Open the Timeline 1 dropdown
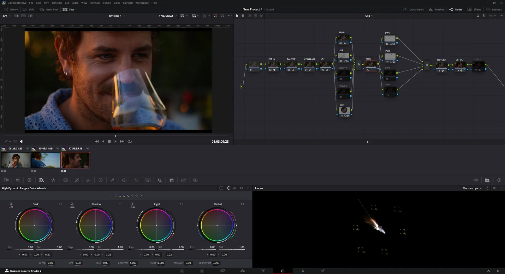 coord(116,16)
